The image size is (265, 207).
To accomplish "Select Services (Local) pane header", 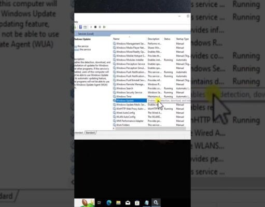I will point(86,34).
